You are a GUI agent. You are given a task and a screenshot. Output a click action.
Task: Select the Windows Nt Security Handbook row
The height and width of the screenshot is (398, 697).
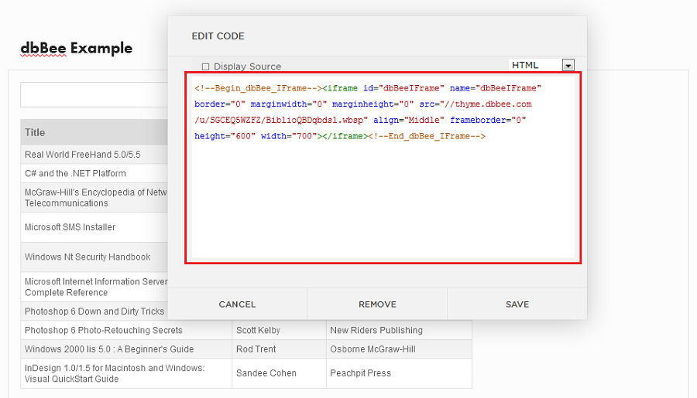tap(94, 257)
